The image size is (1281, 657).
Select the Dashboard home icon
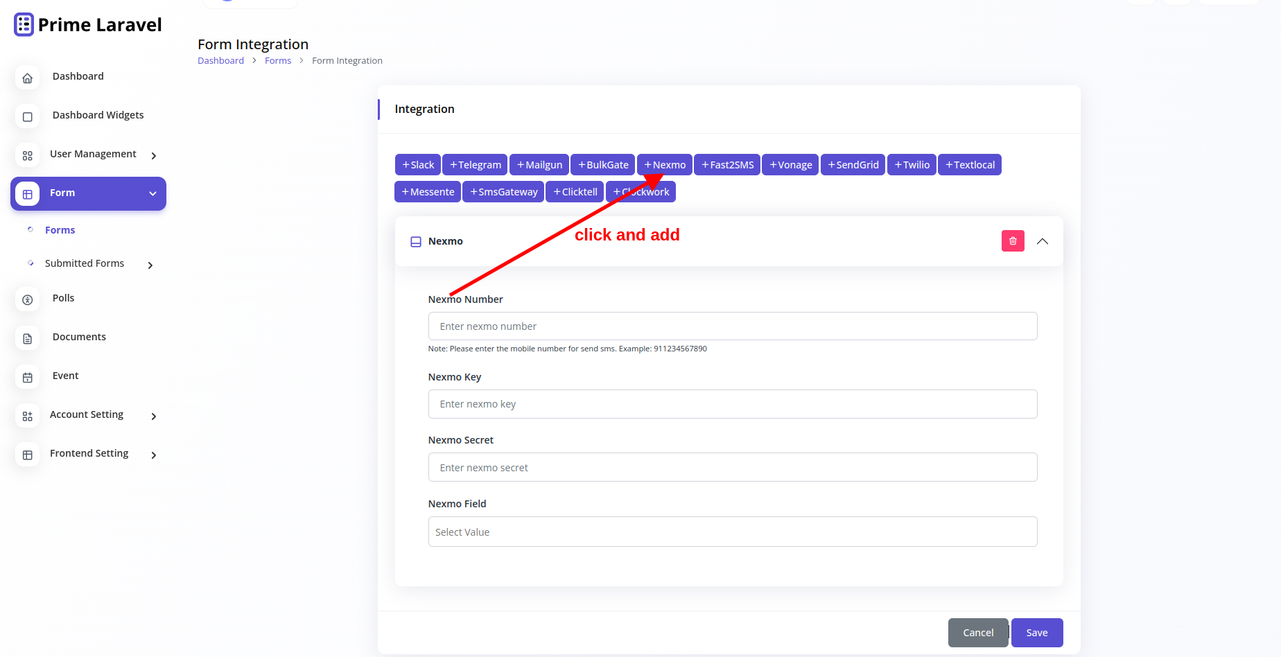[27, 78]
